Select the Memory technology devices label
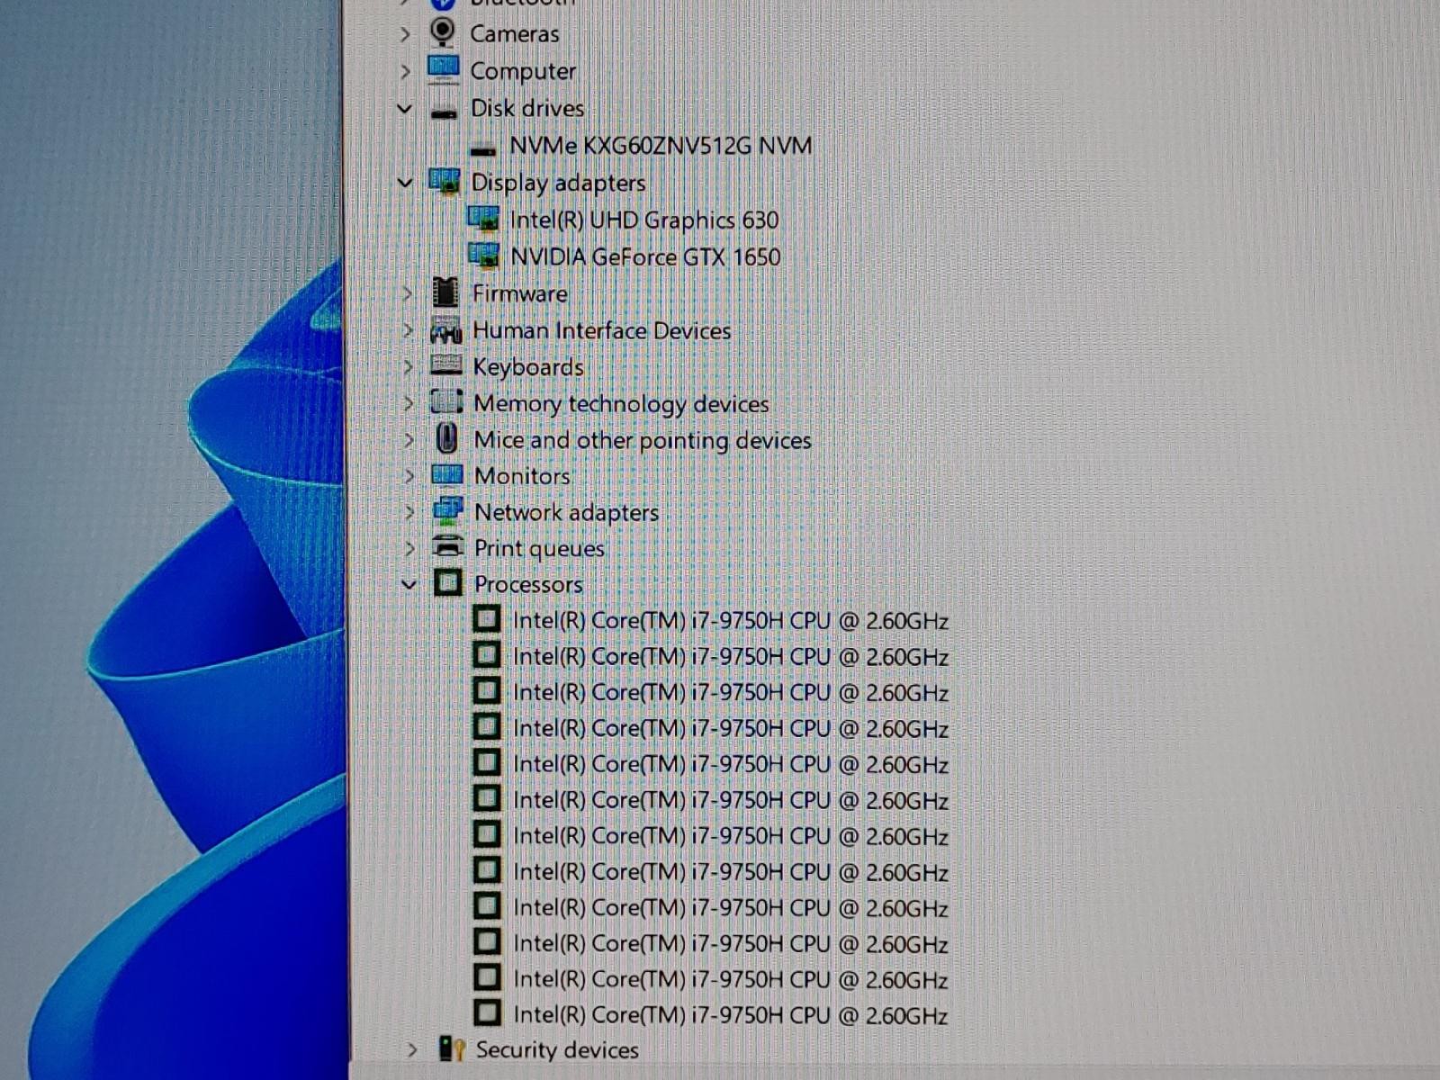Screen dimensions: 1440x1080 coord(622,403)
